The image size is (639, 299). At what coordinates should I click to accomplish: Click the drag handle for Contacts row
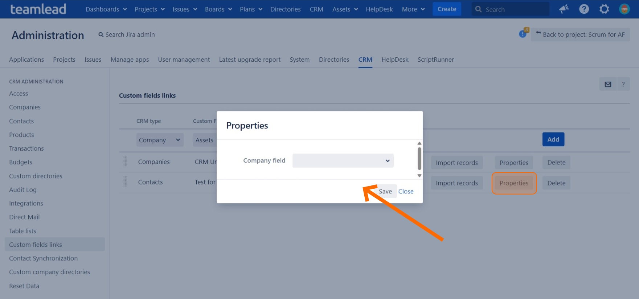click(x=126, y=181)
